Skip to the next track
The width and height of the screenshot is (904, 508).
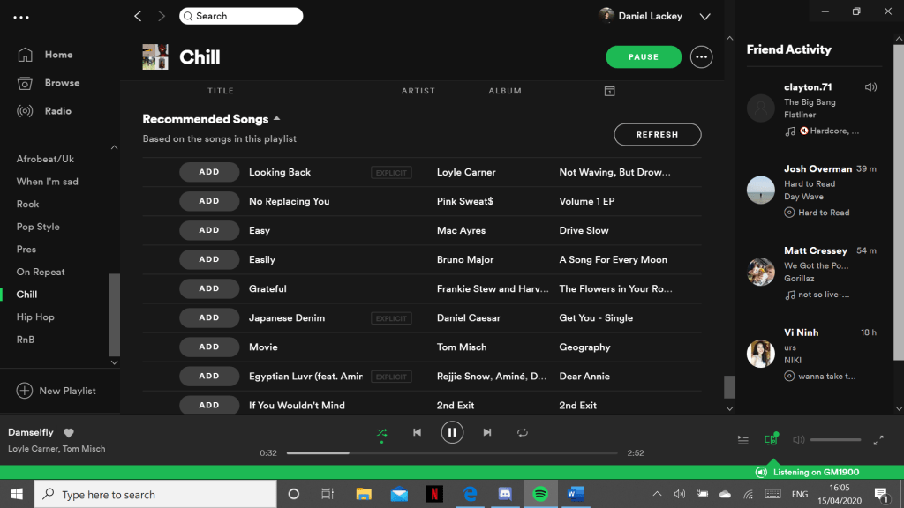coord(486,432)
